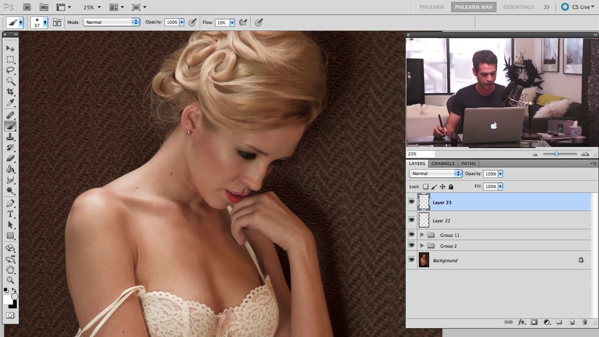Screen dimensions: 599x337
Task: Select the Path Selection tool
Action: 10,225
